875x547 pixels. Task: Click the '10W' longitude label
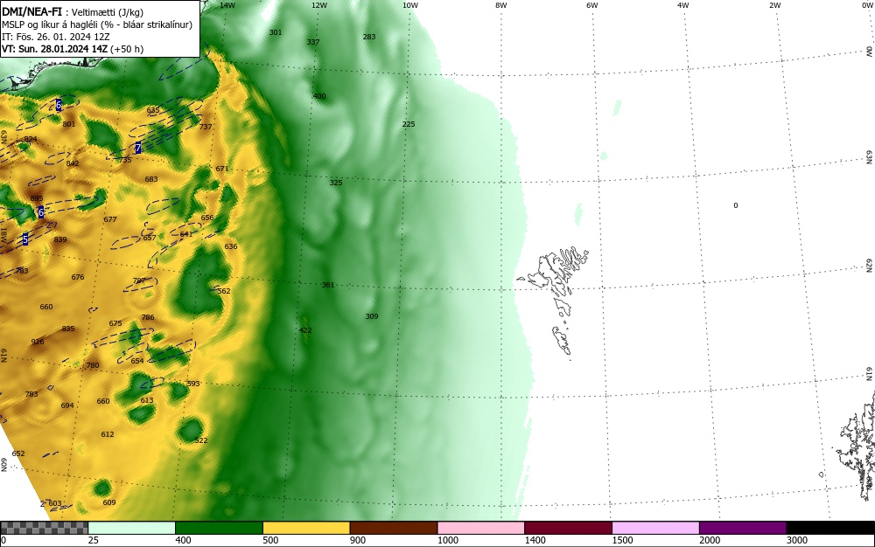pos(410,5)
